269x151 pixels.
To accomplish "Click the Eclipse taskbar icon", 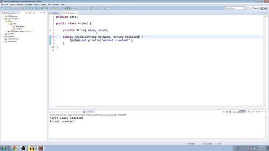I will pyautogui.click(x=41, y=148).
